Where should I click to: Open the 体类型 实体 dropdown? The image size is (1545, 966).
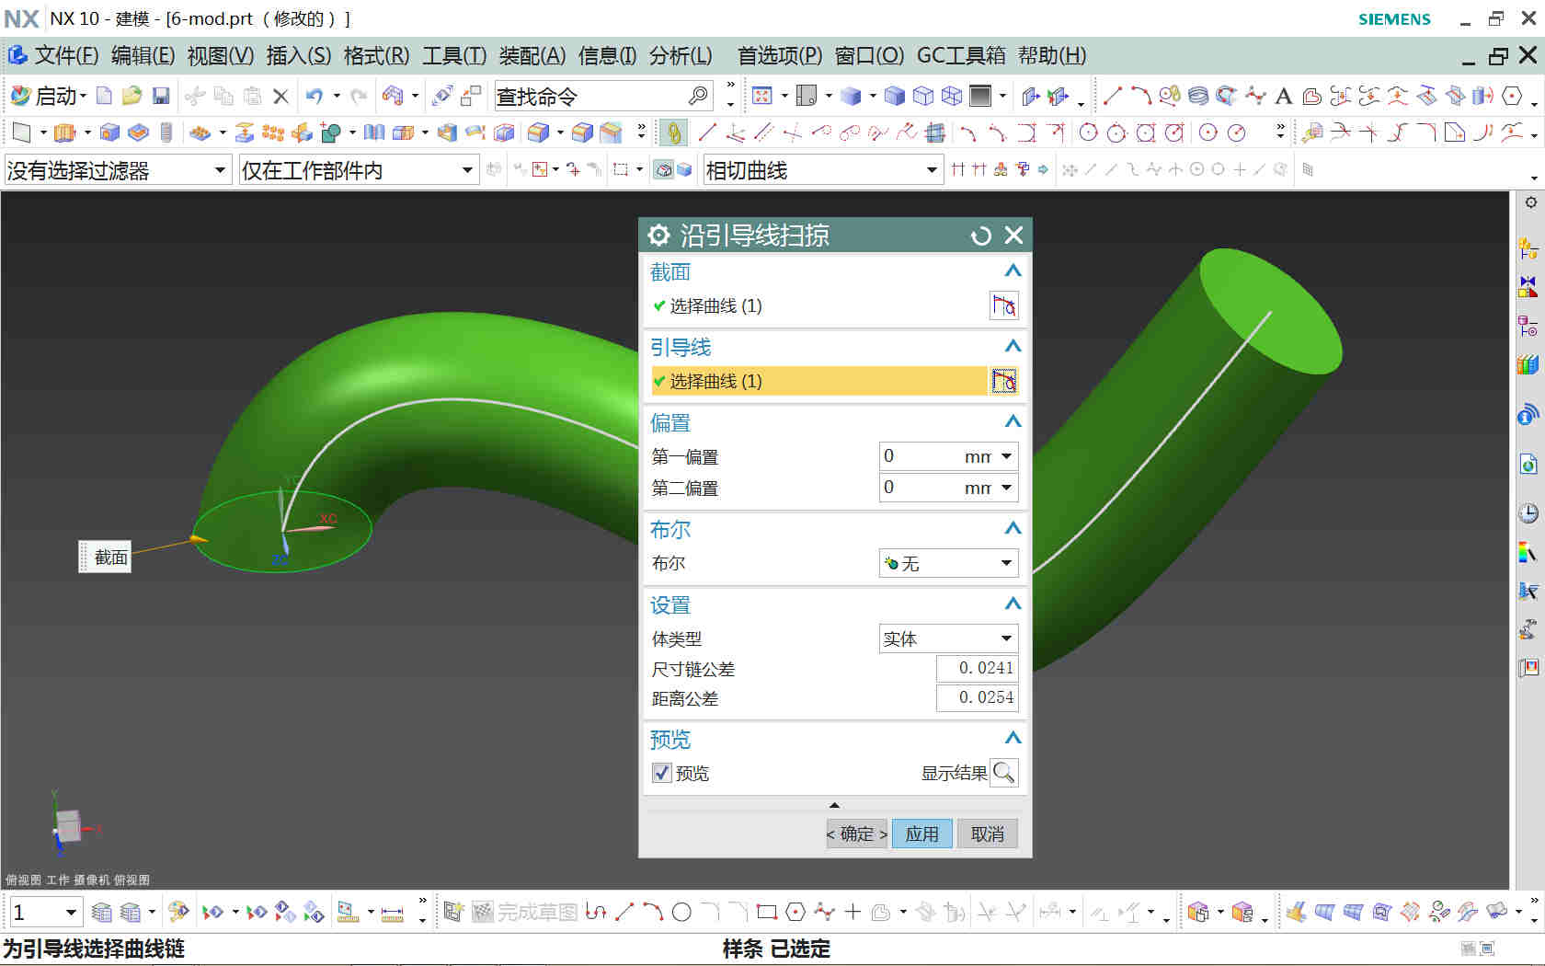[948, 638]
